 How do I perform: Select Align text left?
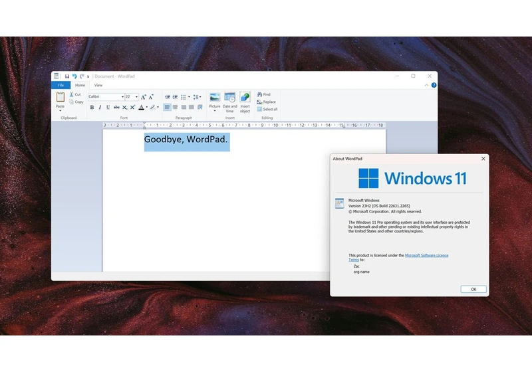[168, 108]
